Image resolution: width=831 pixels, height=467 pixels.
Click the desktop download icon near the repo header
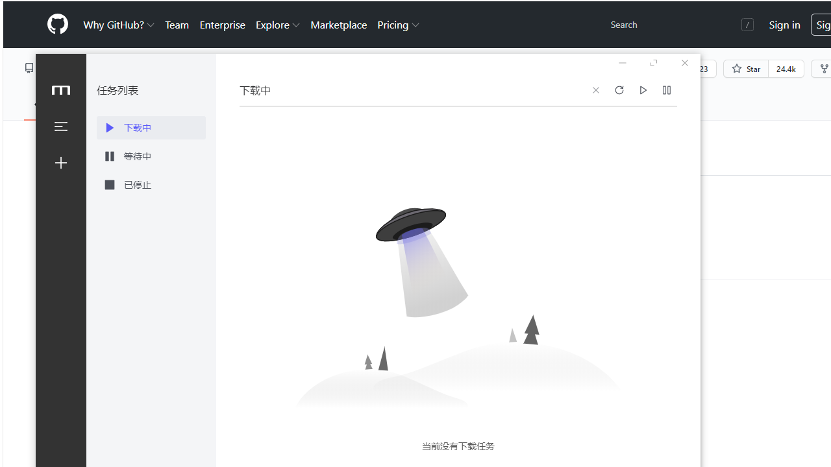(29, 67)
